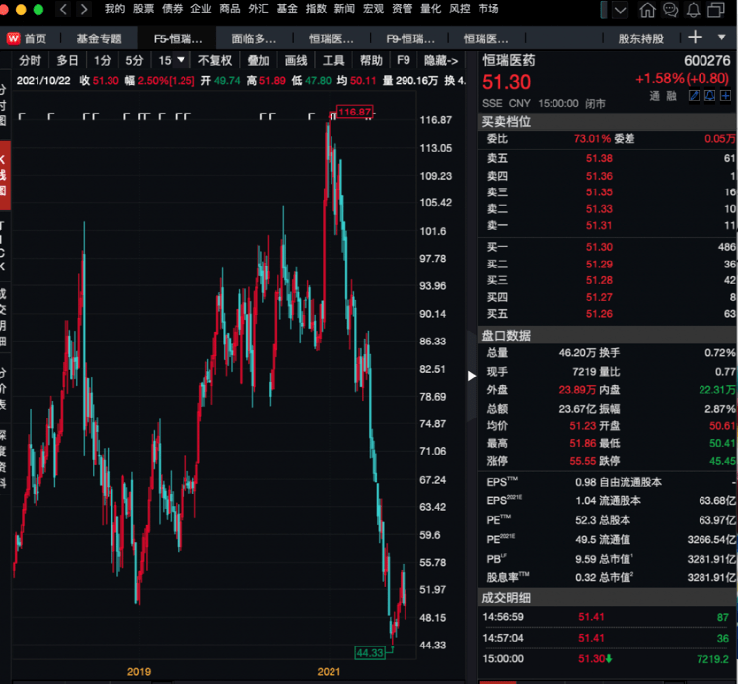Open the 我的 menu

click(x=114, y=9)
